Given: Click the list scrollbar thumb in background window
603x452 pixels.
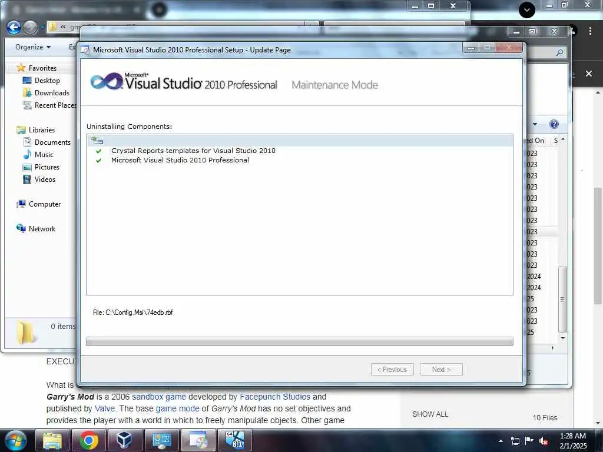Looking at the screenshot, I should (x=562, y=299).
